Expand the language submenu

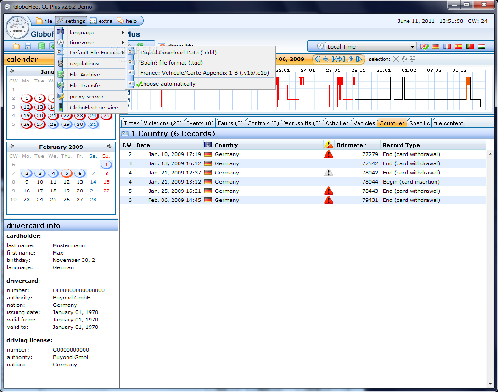tap(91, 33)
